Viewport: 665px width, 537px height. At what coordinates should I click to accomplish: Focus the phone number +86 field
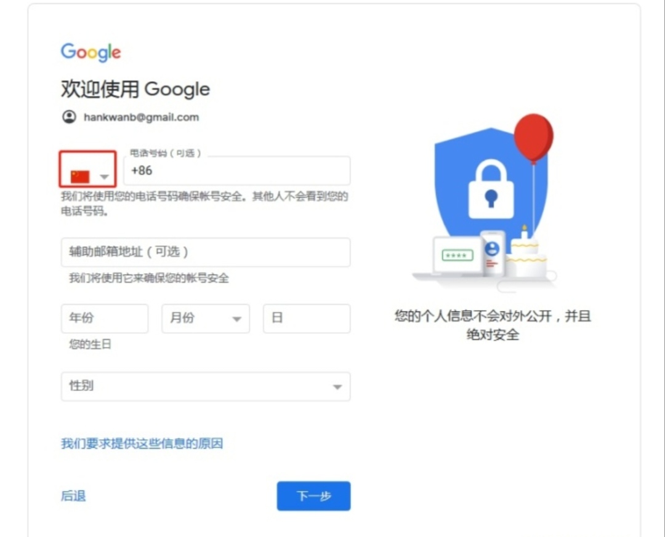[x=236, y=171]
